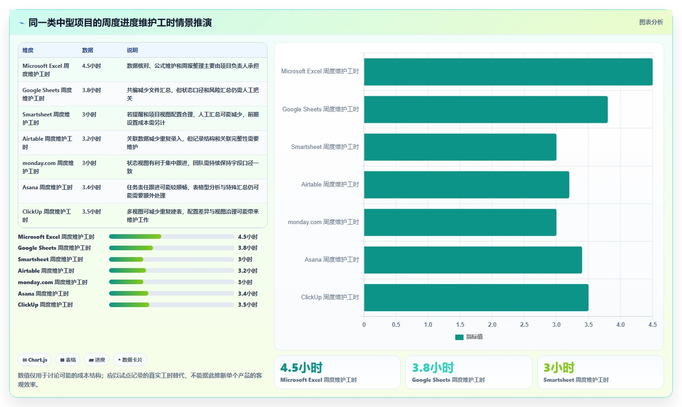Click the description starting 数据核对、公式维护

pyautogui.click(x=193, y=66)
